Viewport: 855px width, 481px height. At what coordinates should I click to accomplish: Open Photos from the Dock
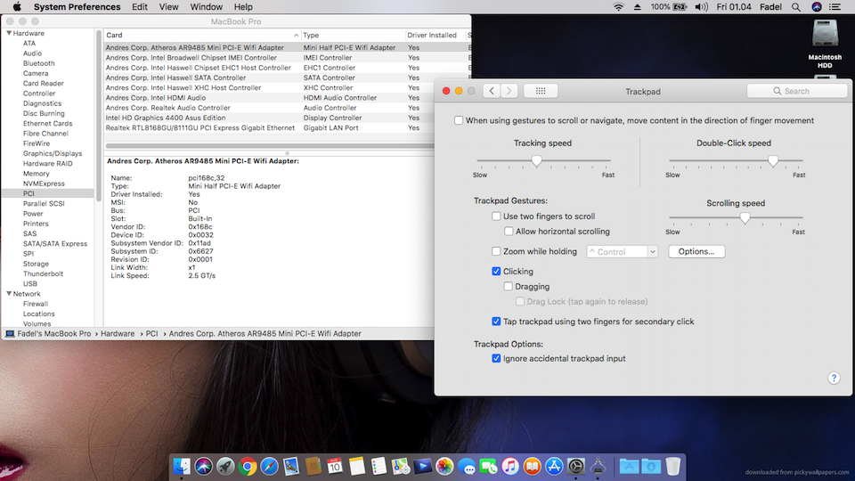click(x=444, y=467)
